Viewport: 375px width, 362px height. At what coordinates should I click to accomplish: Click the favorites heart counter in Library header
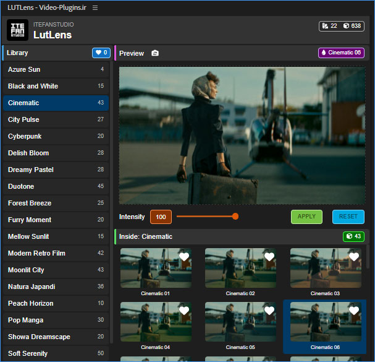pos(101,53)
